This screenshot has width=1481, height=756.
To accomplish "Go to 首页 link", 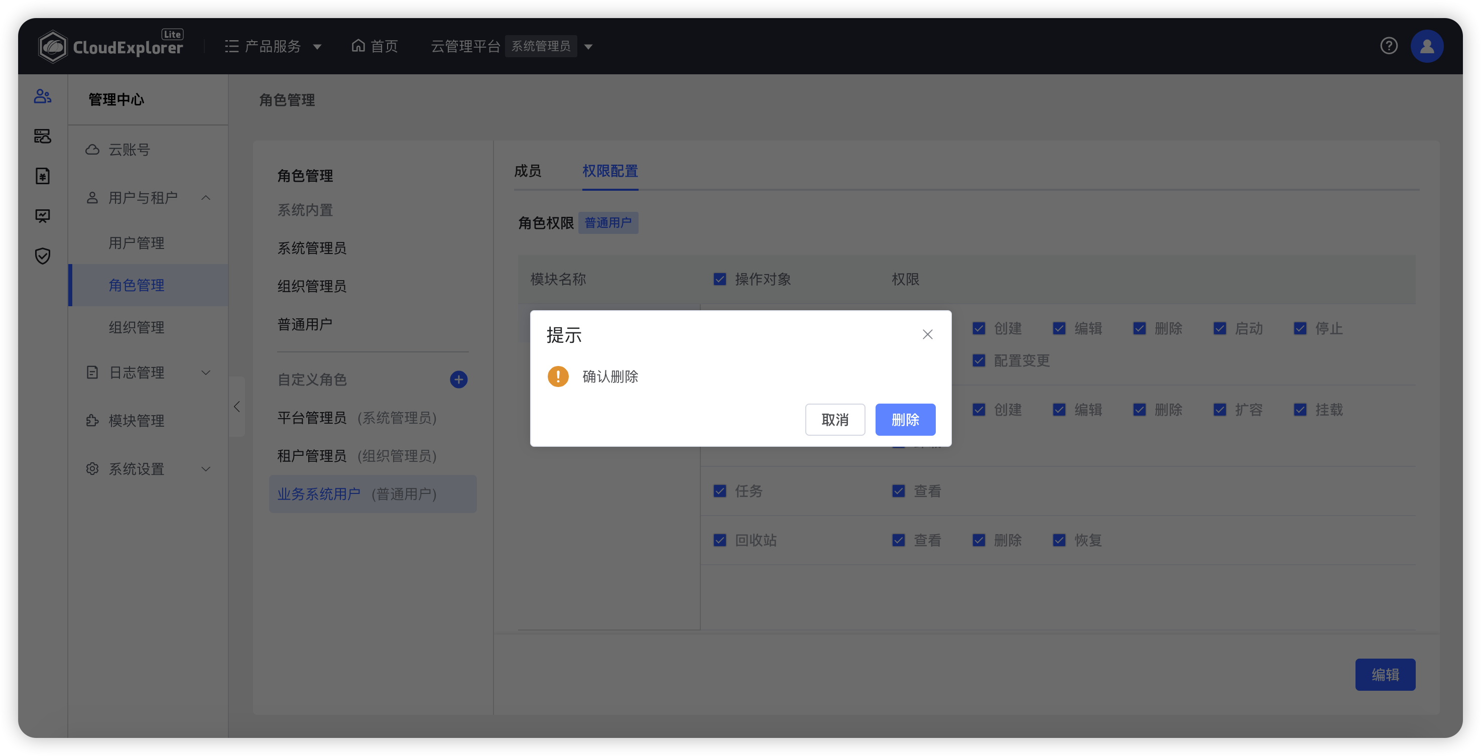I will [384, 46].
